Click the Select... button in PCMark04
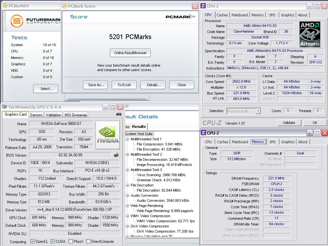 click(46, 89)
